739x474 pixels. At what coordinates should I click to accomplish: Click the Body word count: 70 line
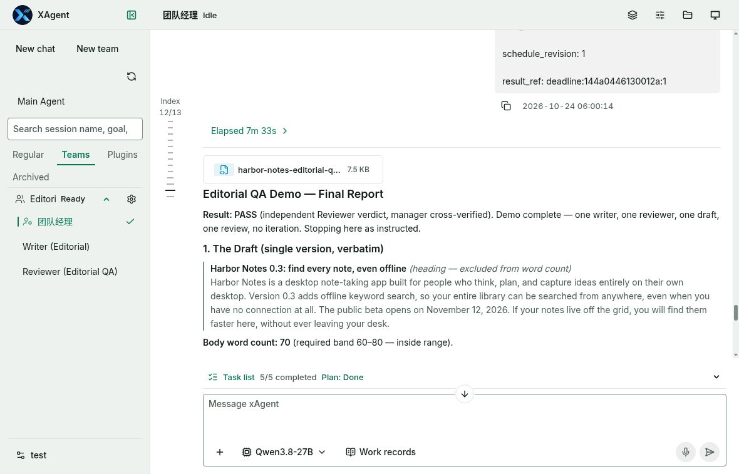[x=328, y=343]
